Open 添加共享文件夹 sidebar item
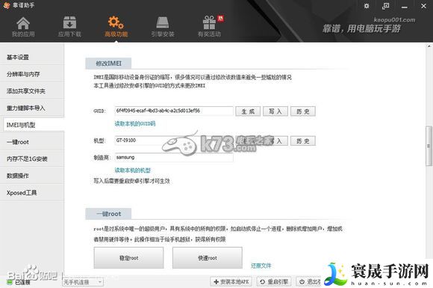 click(32, 91)
